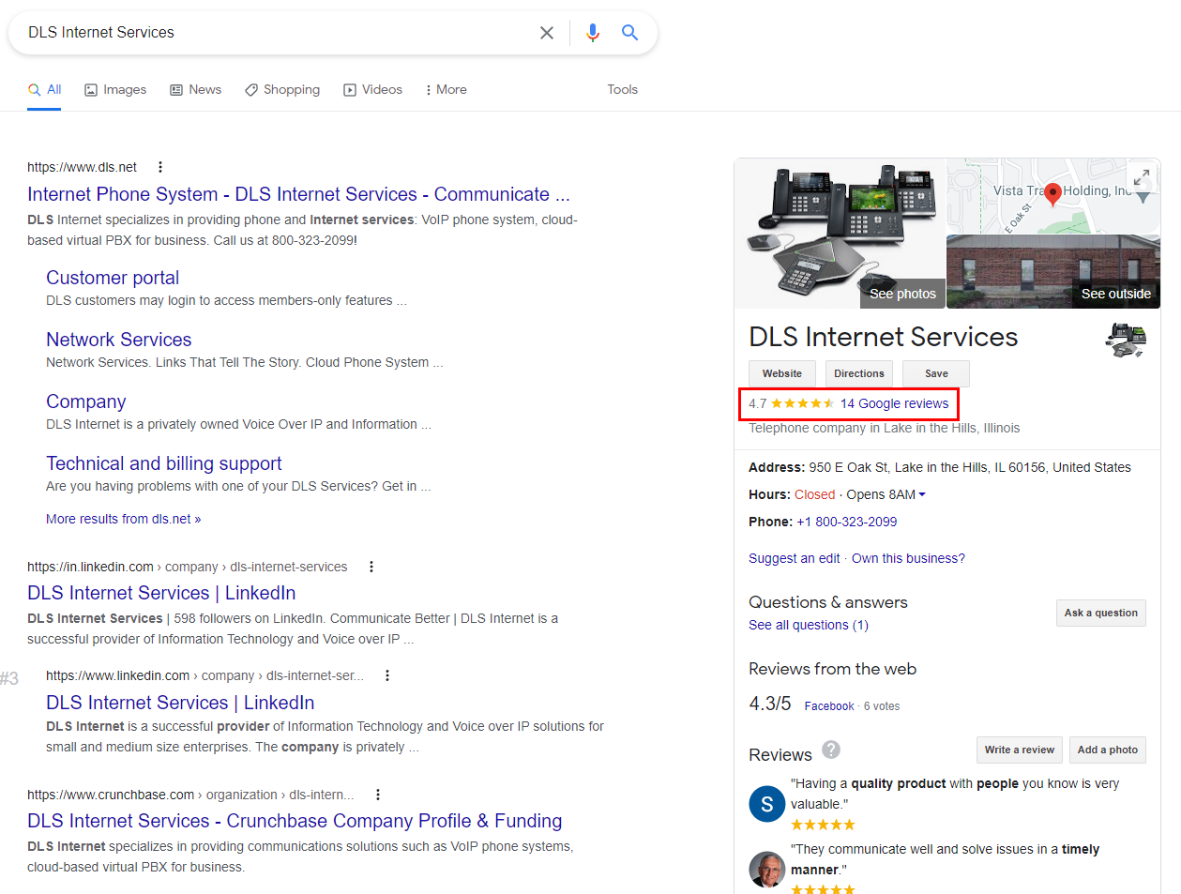
Task: Click the Add a photo button
Action: [x=1108, y=750]
